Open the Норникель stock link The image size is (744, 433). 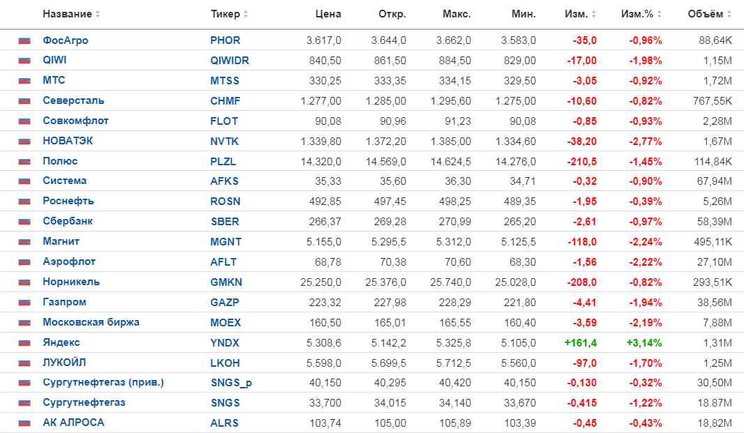point(71,282)
